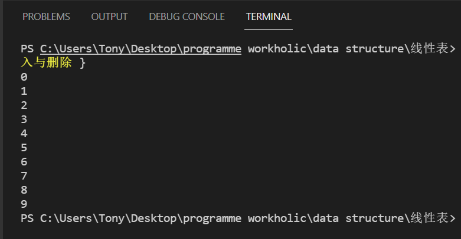Click output line showing 5
The image size is (461, 239).
pos(24,148)
